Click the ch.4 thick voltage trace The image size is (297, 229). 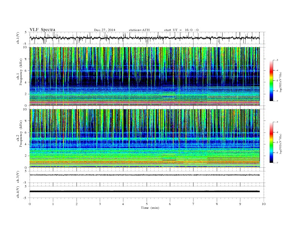coord(144,192)
